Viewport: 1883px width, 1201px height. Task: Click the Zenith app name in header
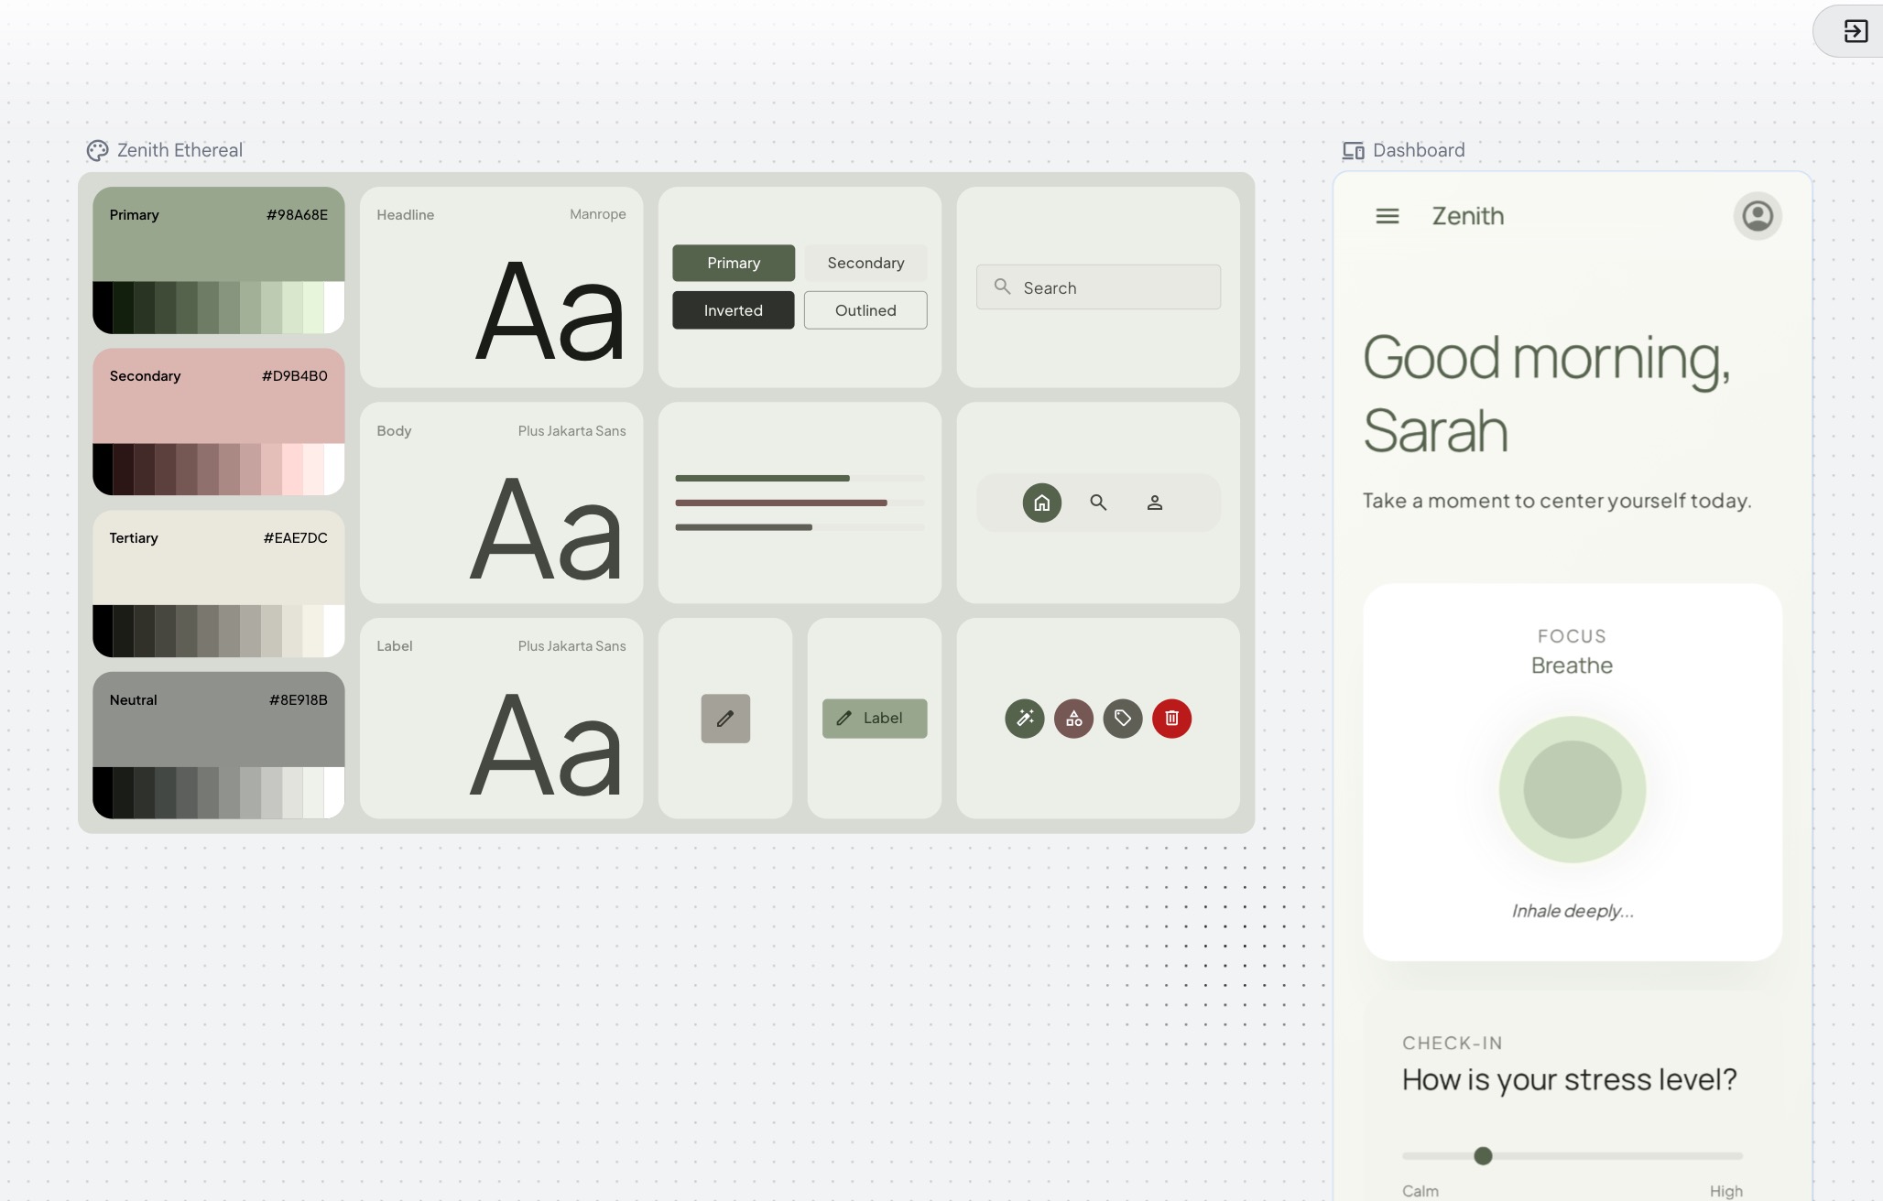[1468, 216]
